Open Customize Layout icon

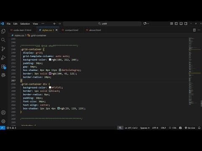(x=171, y=23)
